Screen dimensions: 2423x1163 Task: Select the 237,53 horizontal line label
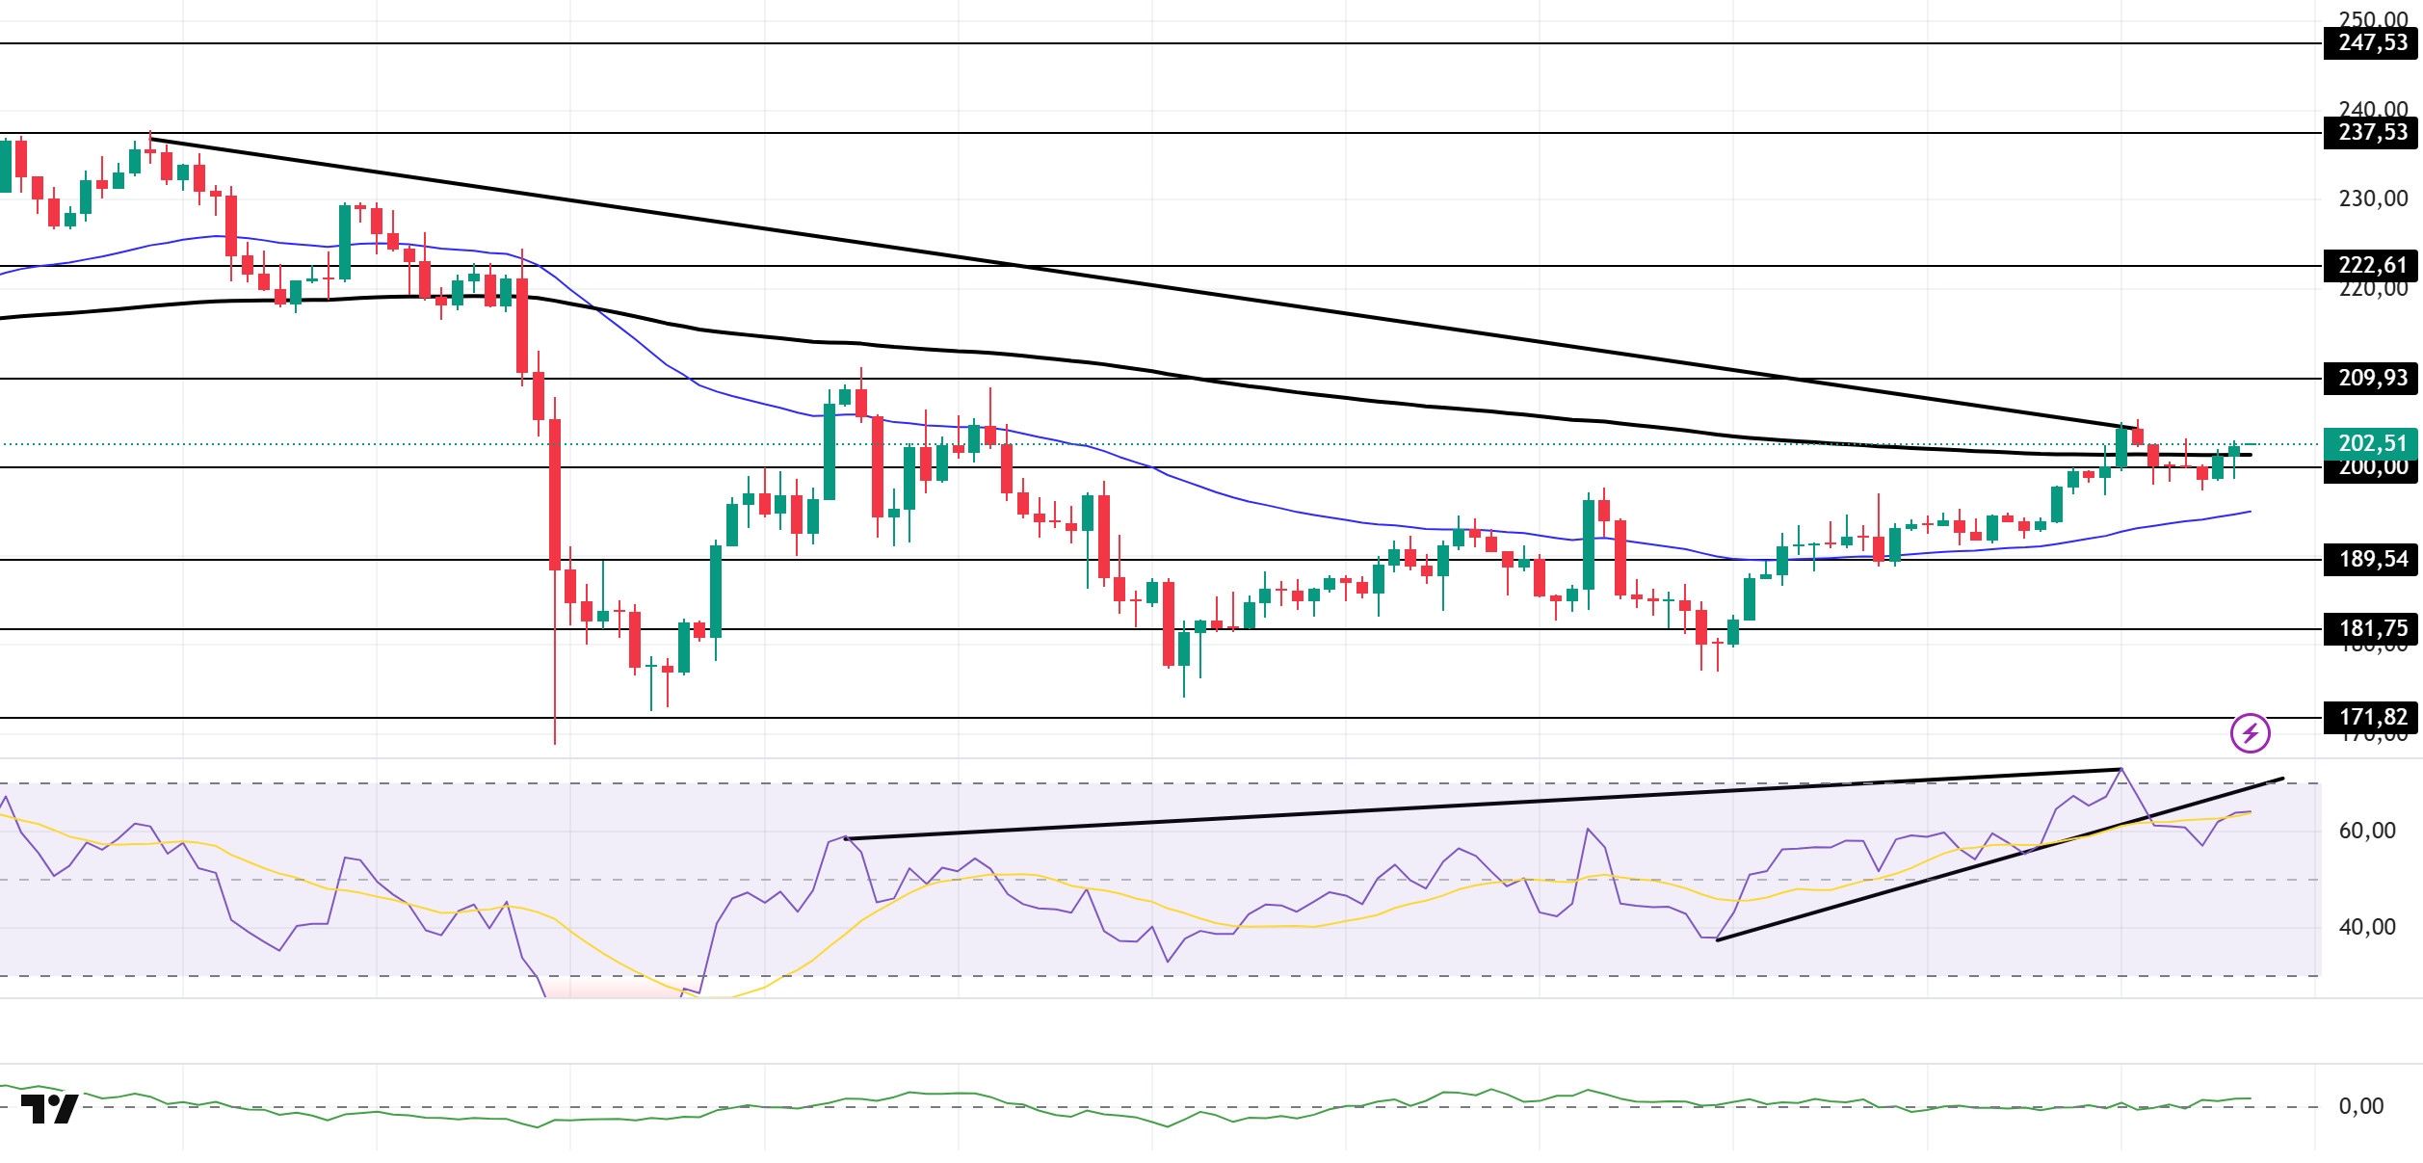2371,133
